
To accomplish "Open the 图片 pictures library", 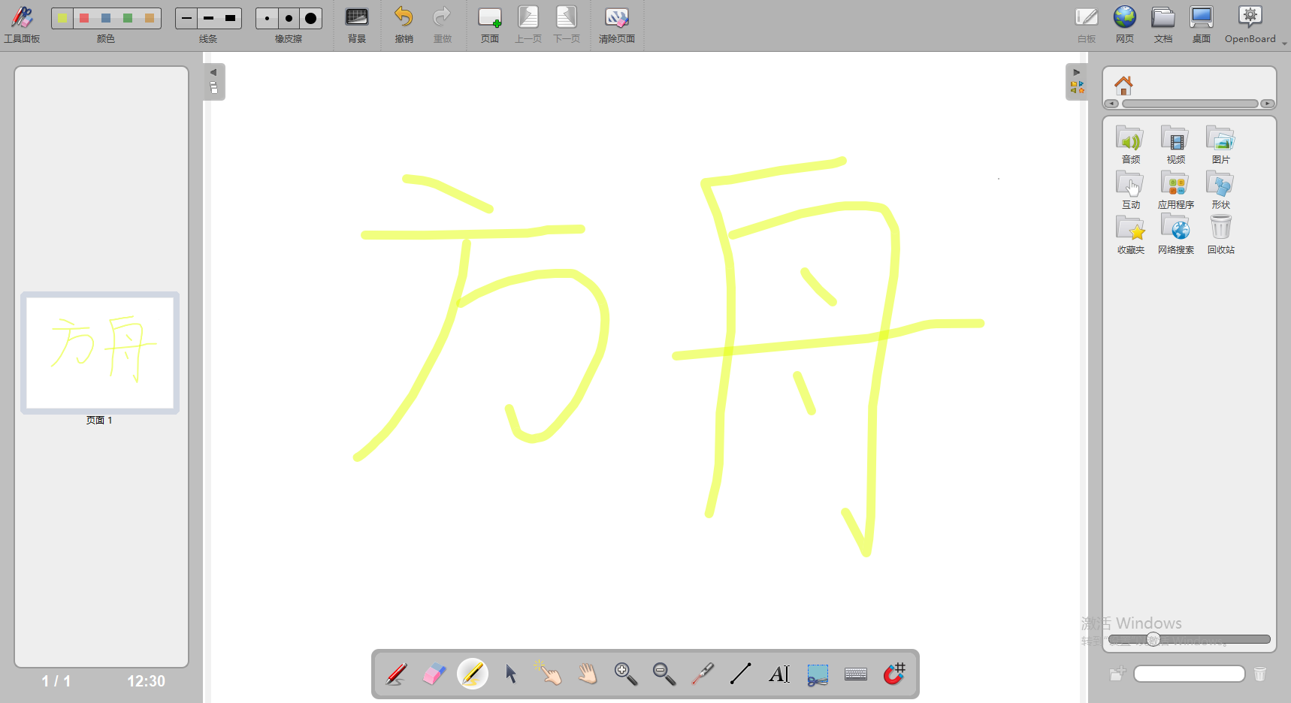I will [1220, 144].
